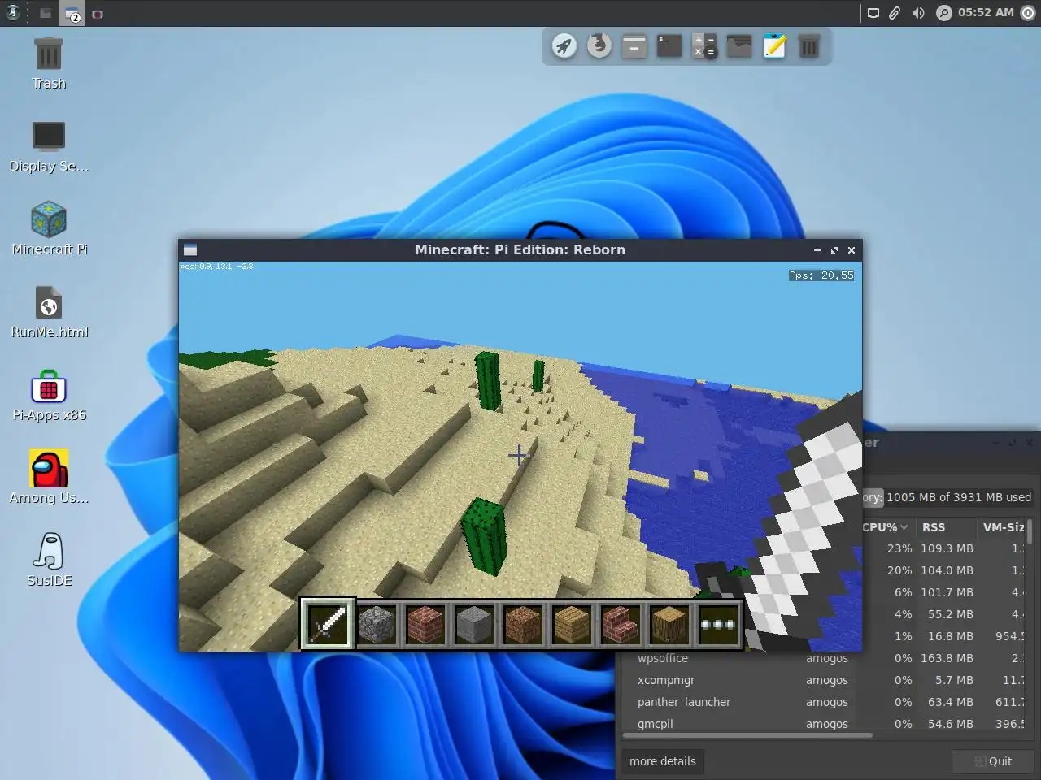
Task: Select the cobblestone block in hotbar
Action: click(x=377, y=624)
